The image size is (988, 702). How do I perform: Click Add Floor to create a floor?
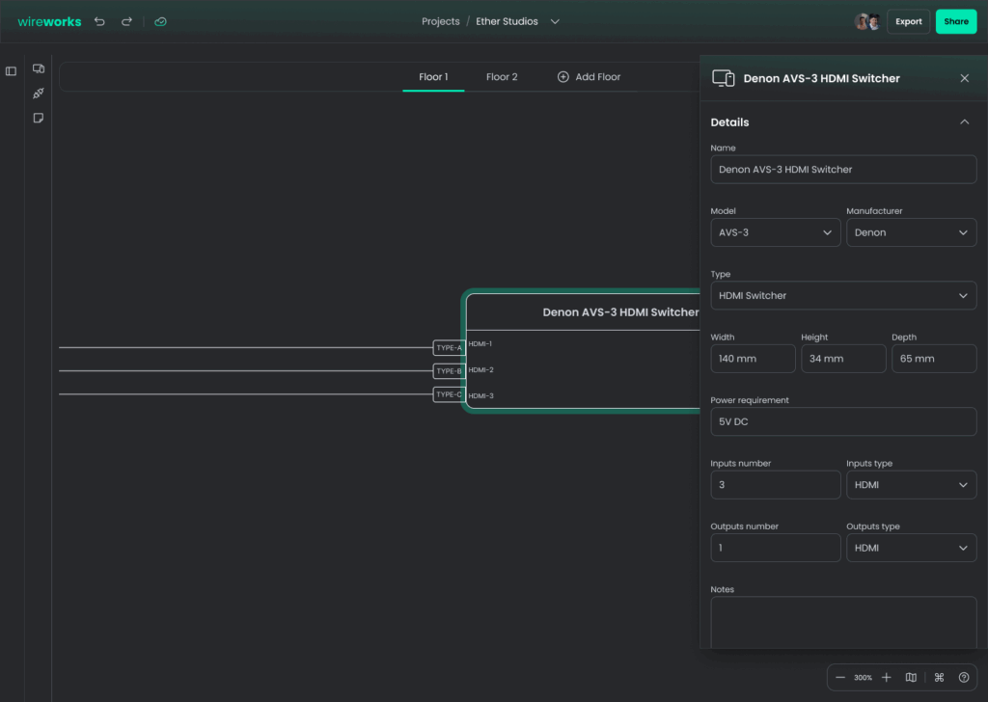point(589,77)
